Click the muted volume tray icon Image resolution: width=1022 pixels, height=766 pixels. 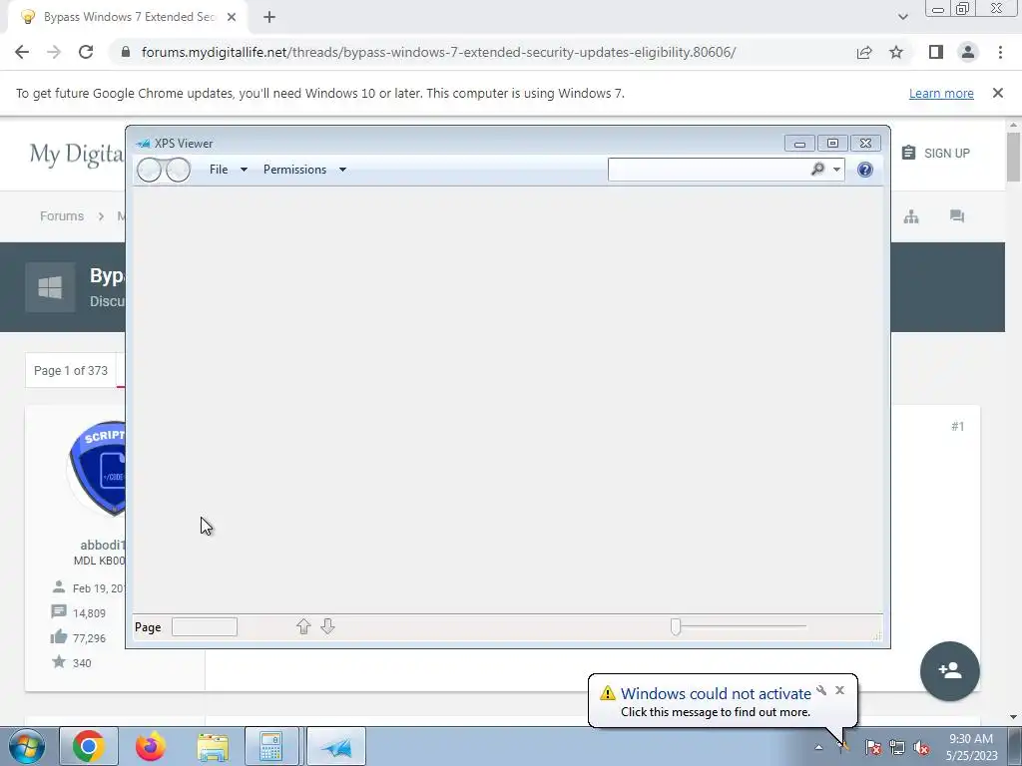coord(921,747)
